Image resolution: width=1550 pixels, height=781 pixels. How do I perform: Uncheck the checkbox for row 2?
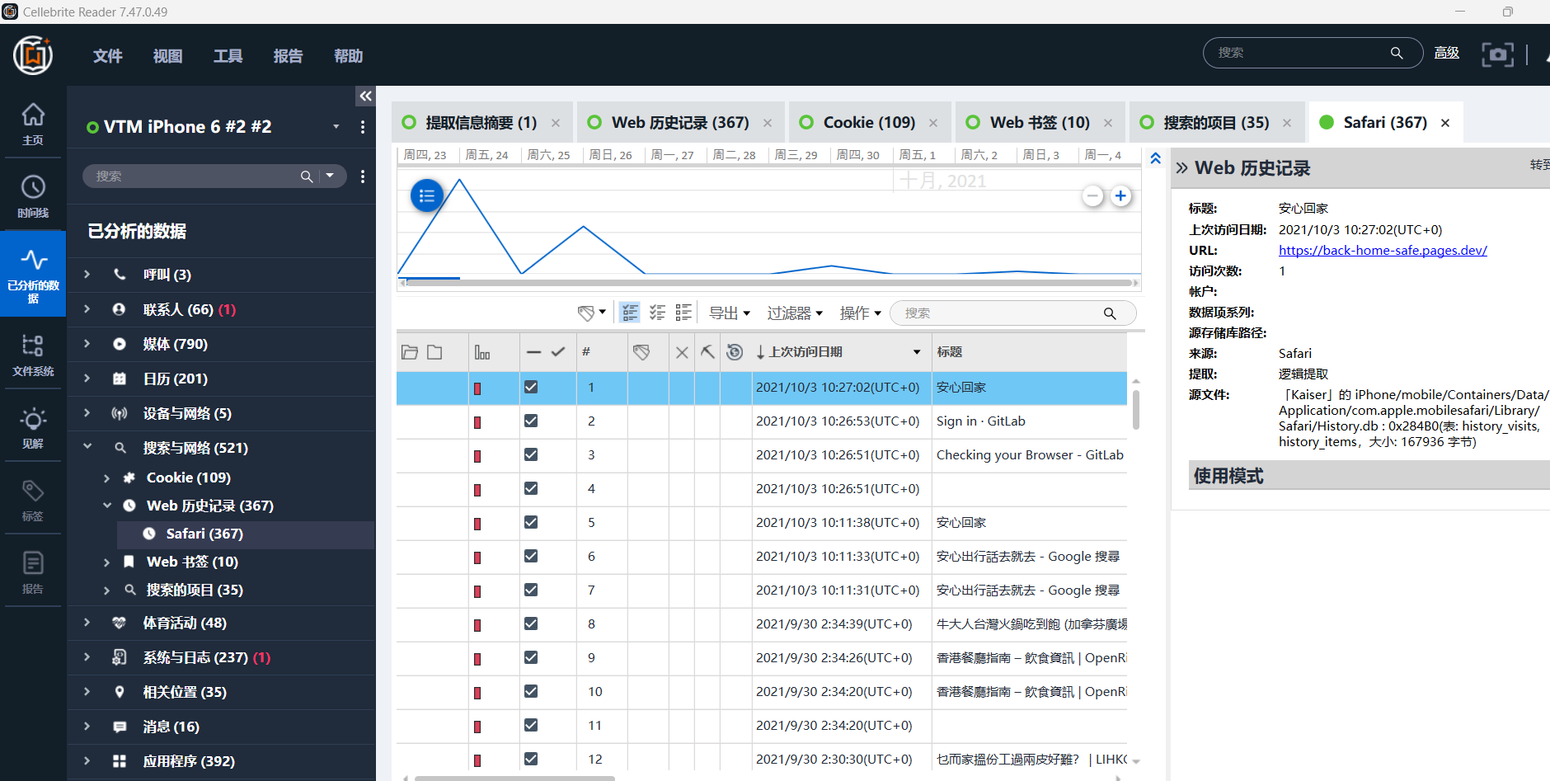531,421
